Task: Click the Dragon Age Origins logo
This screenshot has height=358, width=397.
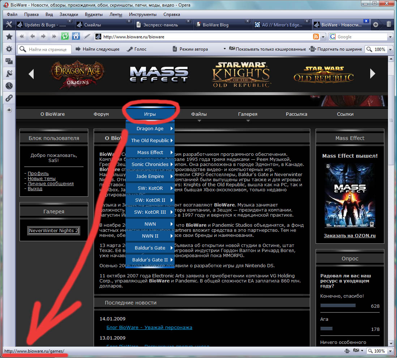Action: tap(77, 74)
